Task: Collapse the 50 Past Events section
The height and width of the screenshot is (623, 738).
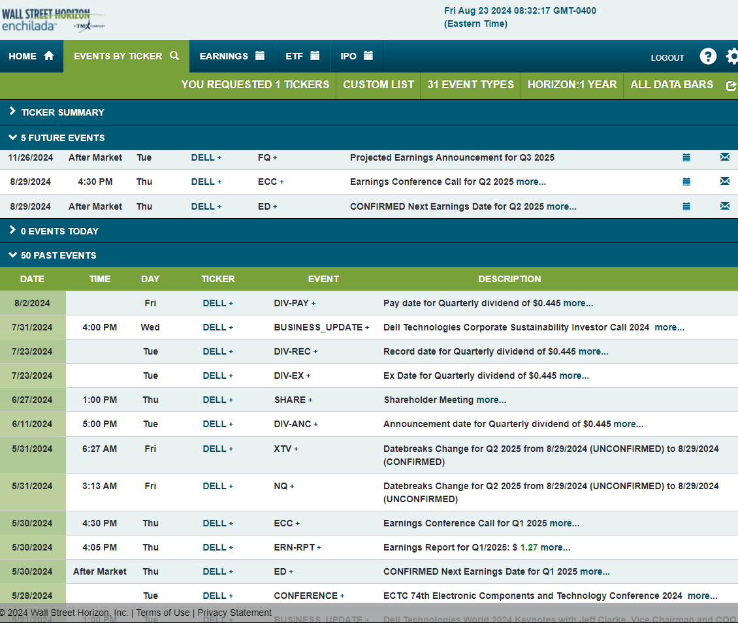Action: tap(369, 255)
